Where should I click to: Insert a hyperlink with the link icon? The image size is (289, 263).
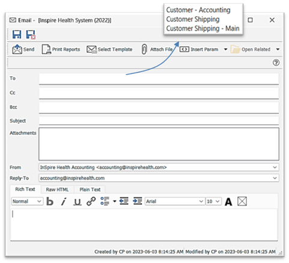click(x=91, y=201)
